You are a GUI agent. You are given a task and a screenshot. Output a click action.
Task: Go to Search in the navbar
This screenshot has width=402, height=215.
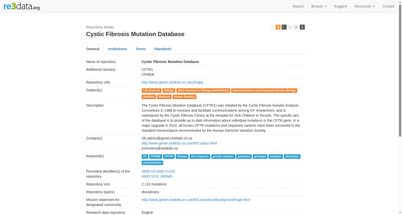pyautogui.click(x=298, y=6)
